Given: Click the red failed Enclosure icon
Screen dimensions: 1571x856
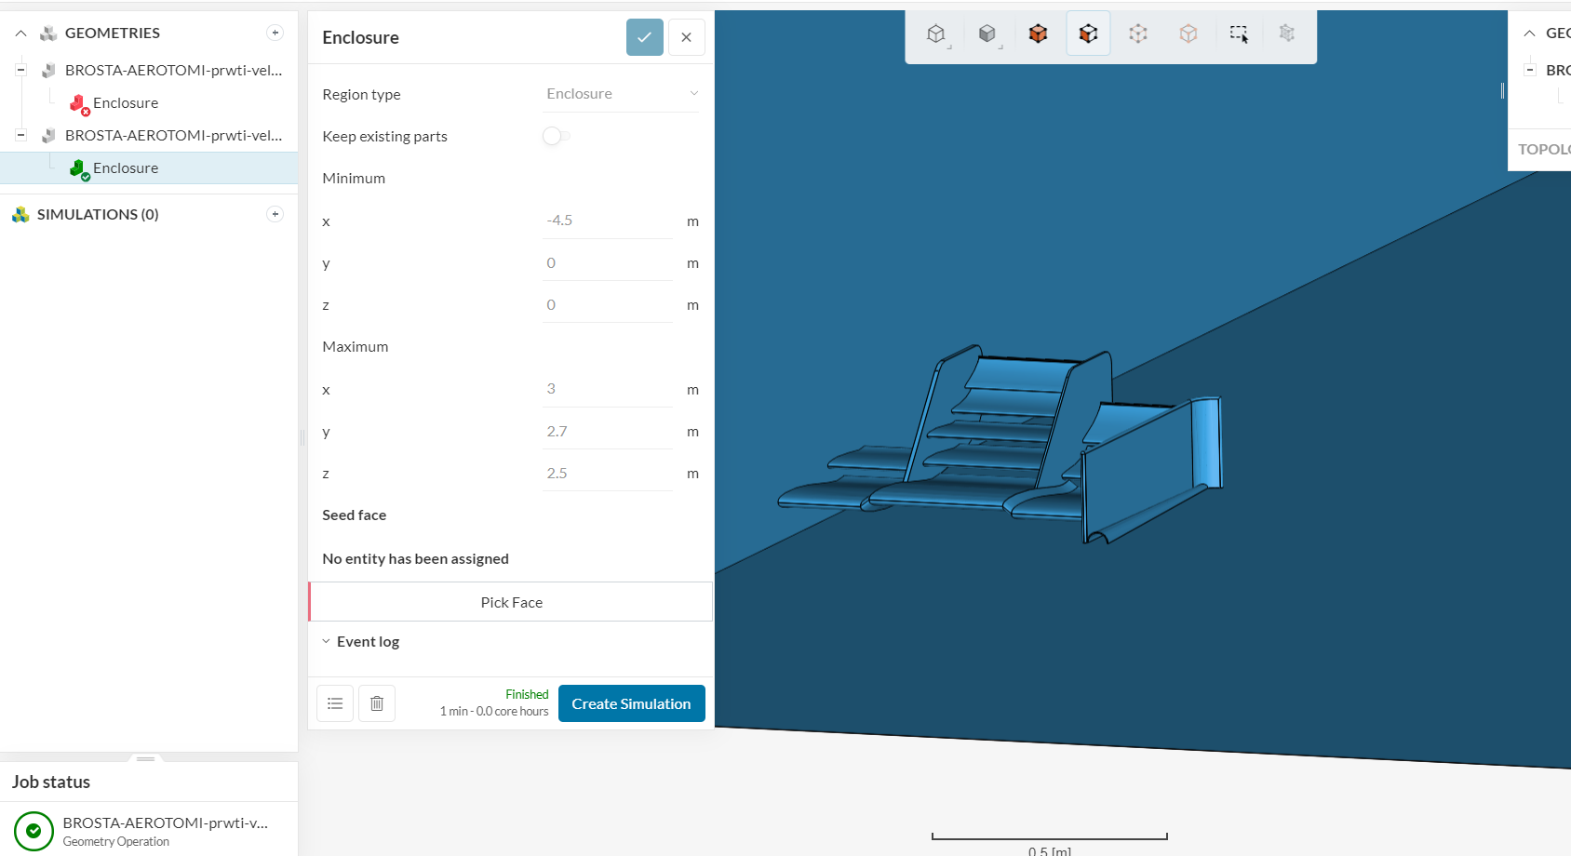Looking at the screenshot, I should coord(79,104).
